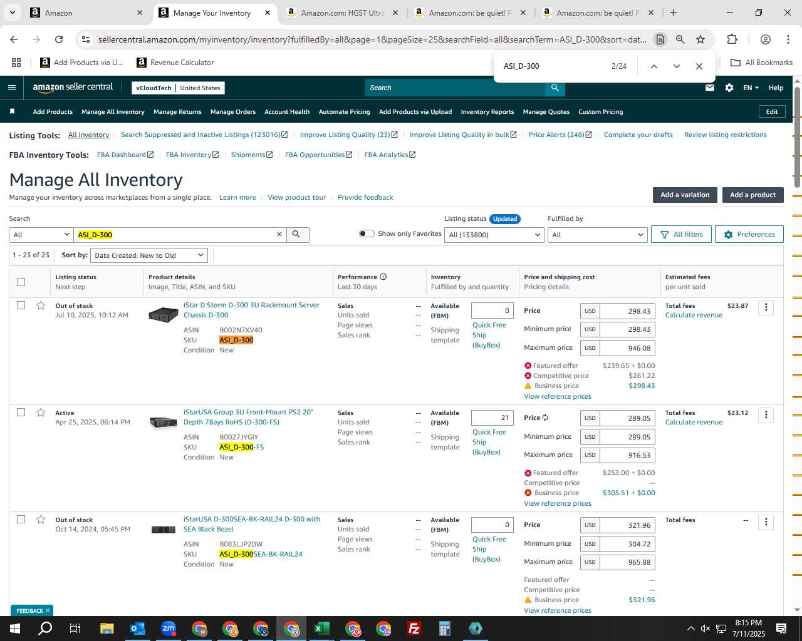Reload the browser page
Screen dimensions: 802x641
[59, 39]
